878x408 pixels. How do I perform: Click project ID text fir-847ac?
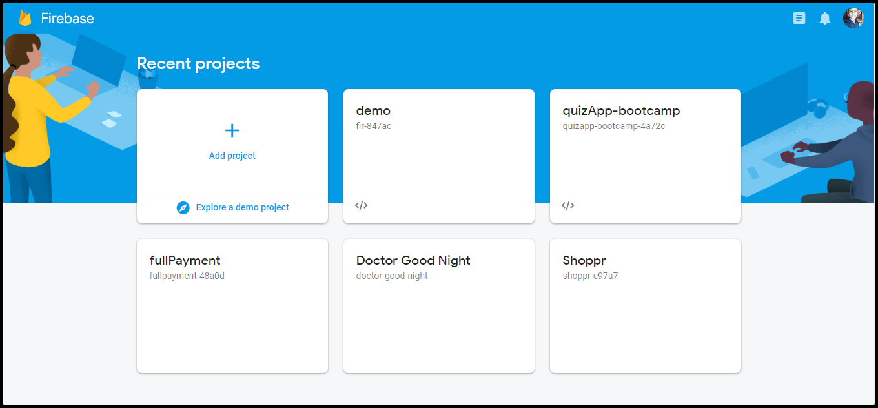374,126
